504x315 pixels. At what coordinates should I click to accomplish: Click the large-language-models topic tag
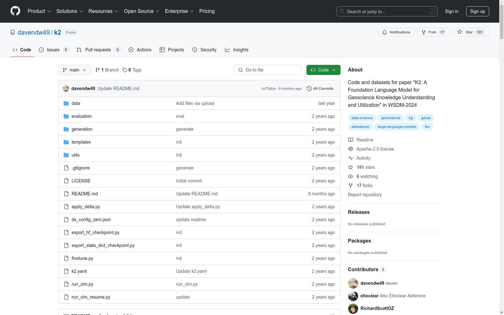(397, 127)
